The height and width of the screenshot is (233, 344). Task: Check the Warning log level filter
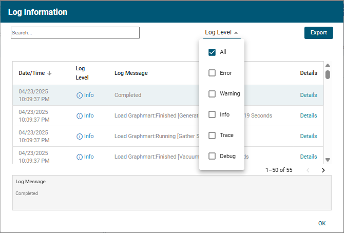(x=212, y=94)
